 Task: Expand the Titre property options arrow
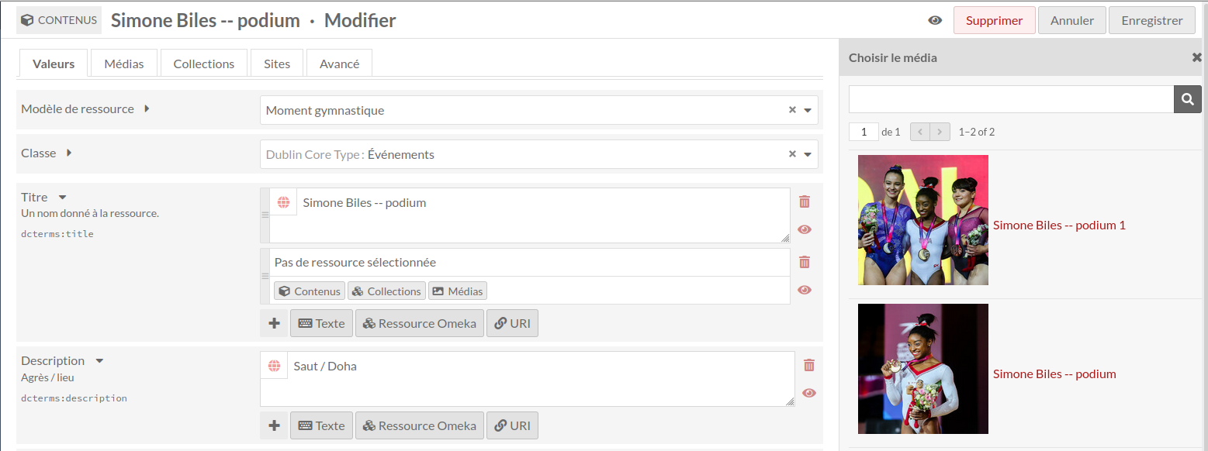pos(63,198)
